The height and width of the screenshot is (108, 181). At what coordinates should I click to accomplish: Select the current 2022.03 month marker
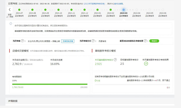[124, 10]
